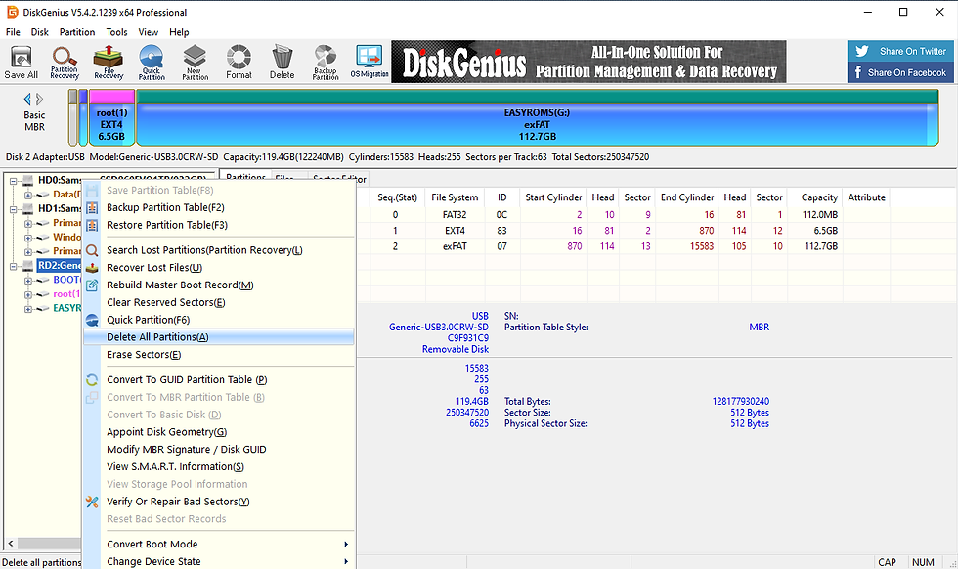958x569 pixels.
Task: Click the Recover Lost Files icon
Action: point(92,268)
